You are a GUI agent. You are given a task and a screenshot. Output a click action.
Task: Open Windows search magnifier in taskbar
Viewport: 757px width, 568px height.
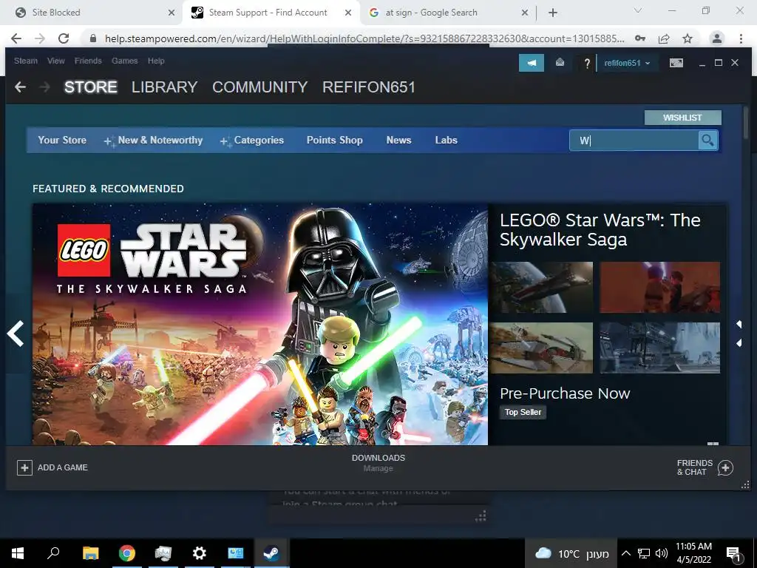click(x=53, y=553)
